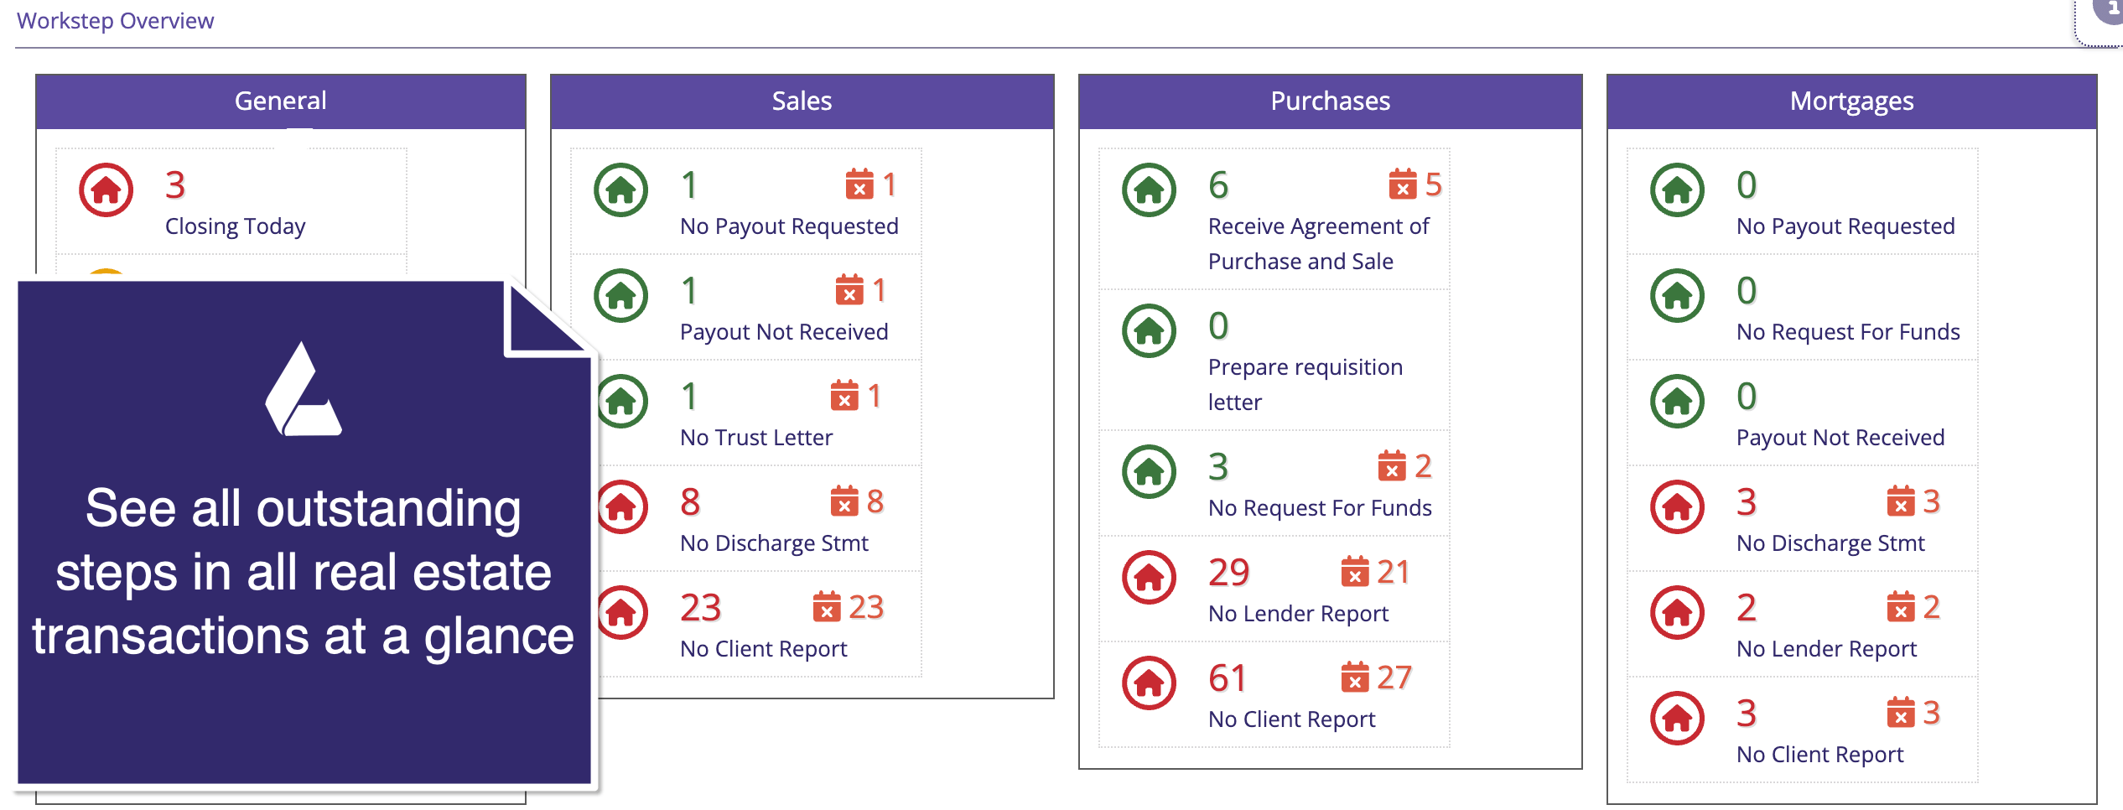Viewport: 2123px width, 810px height.
Task: Click overdue calendar icon for Purchases No Client Report
Action: pyautogui.click(x=1354, y=678)
